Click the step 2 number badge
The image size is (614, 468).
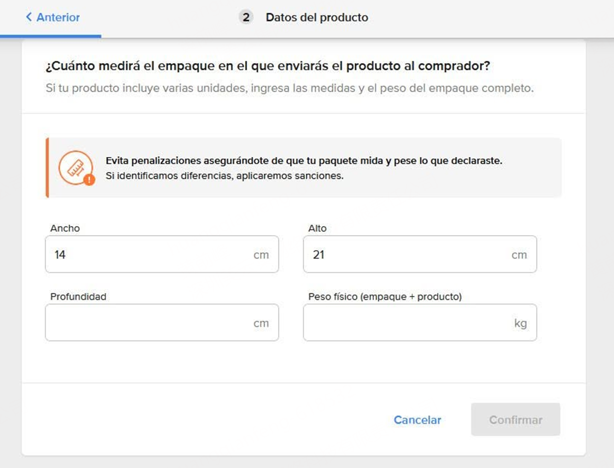pyautogui.click(x=246, y=17)
